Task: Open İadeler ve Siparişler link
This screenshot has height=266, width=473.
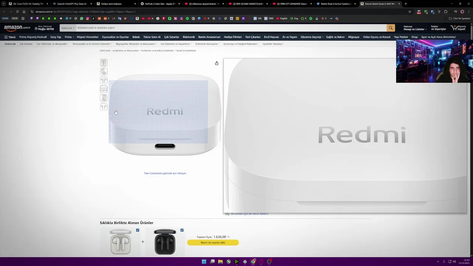Action: coord(439,28)
